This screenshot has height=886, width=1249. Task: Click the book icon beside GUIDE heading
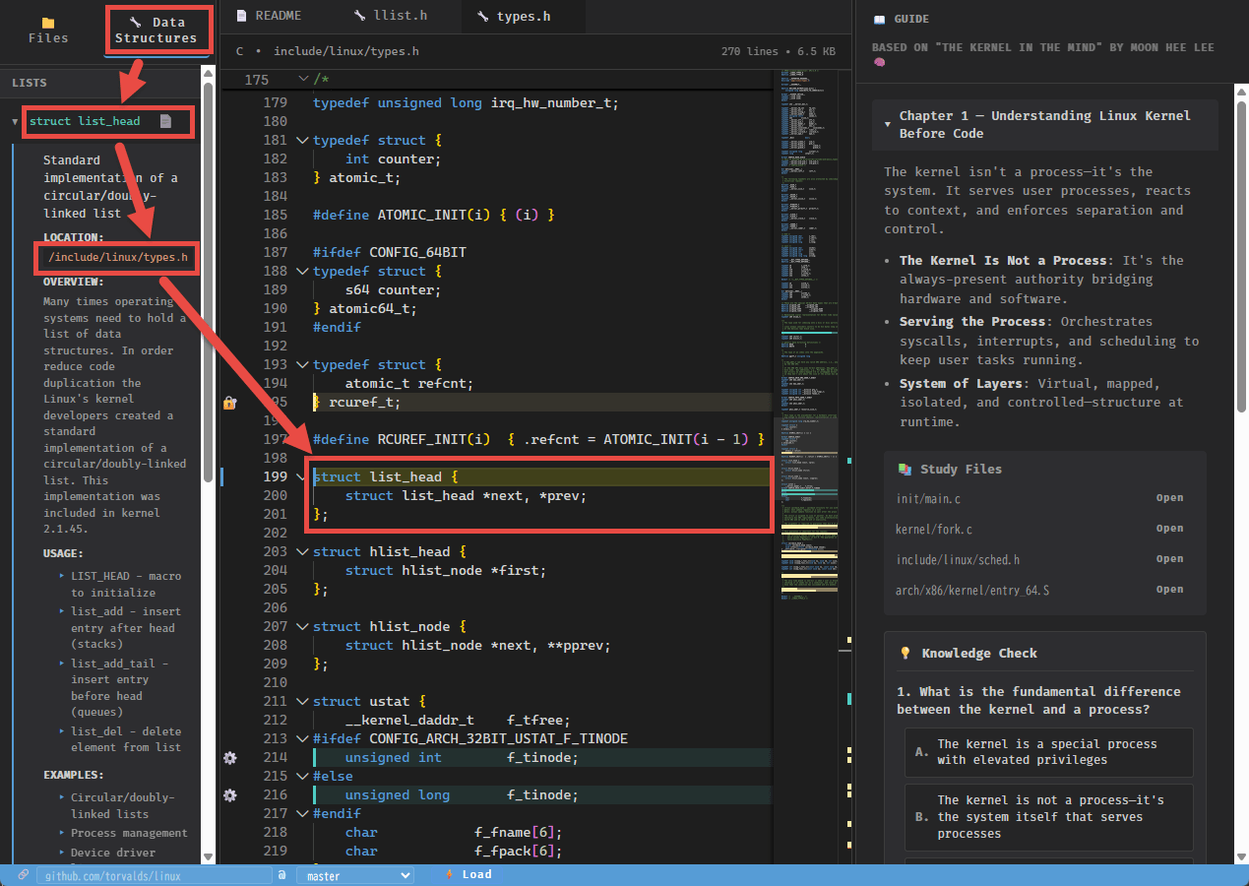879,20
